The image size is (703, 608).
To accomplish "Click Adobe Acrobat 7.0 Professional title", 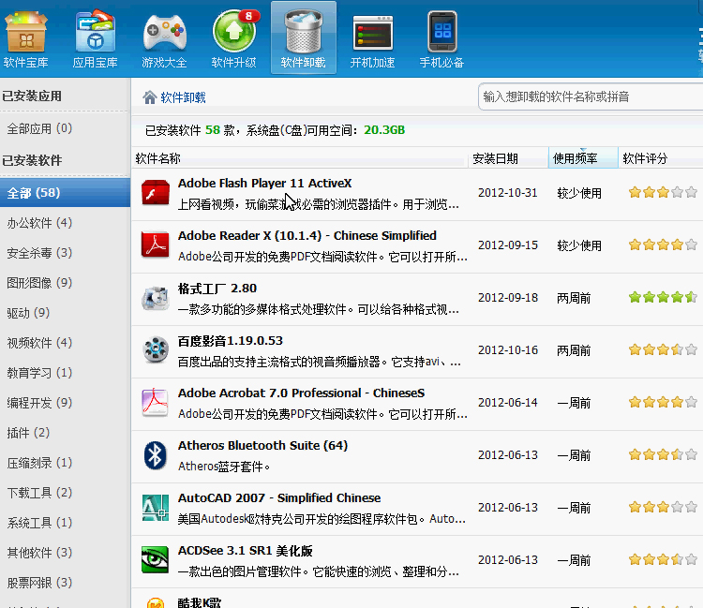I will pyautogui.click(x=301, y=393).
